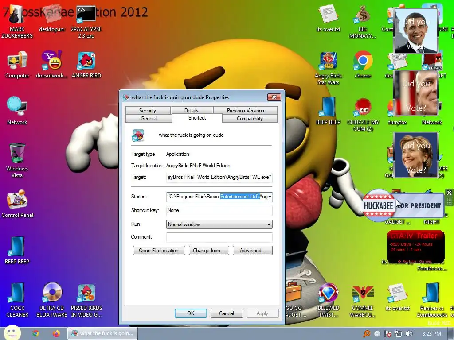Click the McCain Did you Vote gadget

click(416, 93)
